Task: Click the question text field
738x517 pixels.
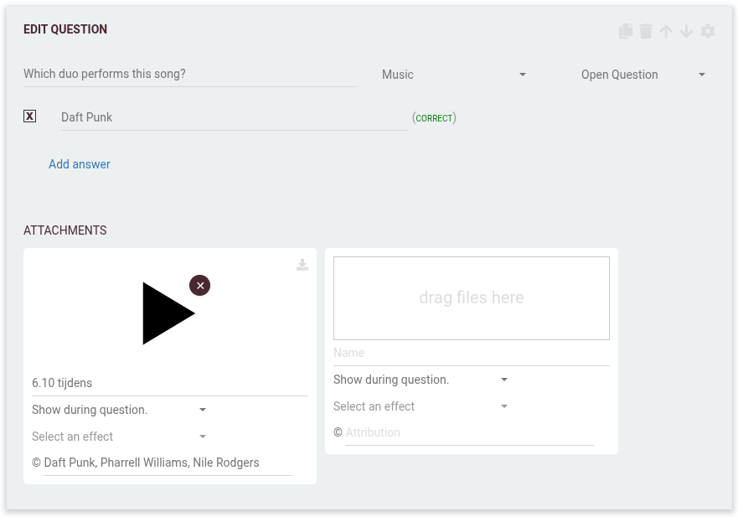Action: [189, 74]
